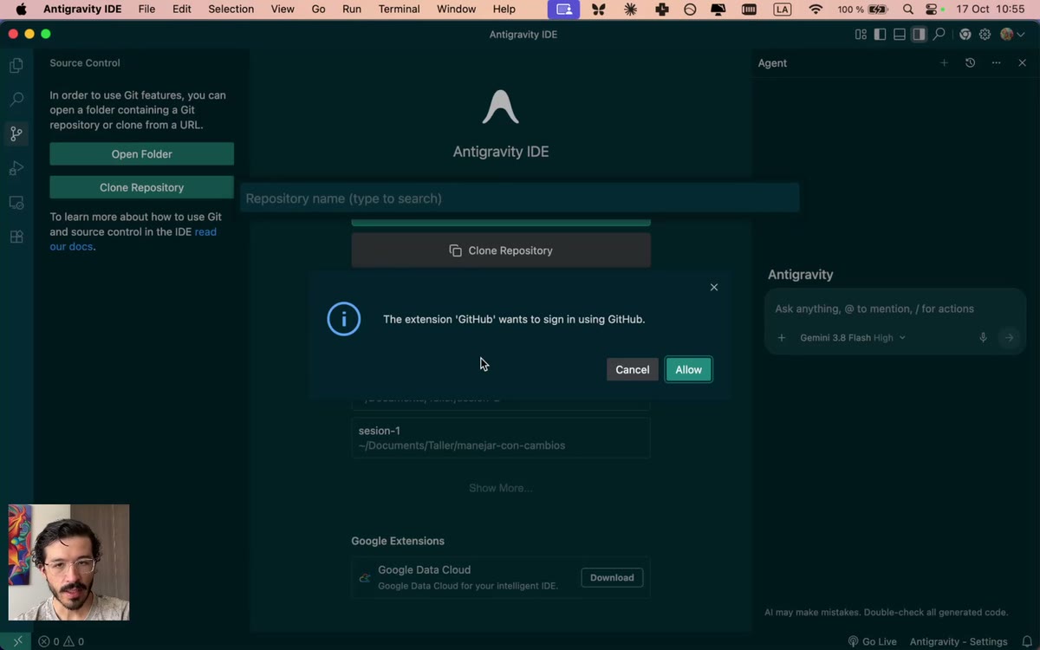Close the sign in dialog with X

[x=714, y=287]
